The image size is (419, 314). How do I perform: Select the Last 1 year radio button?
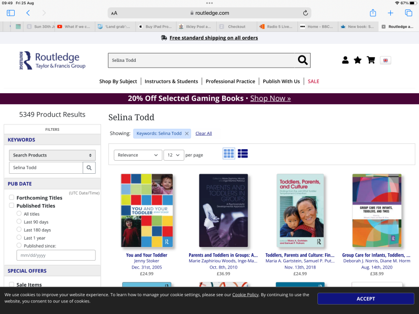point(19,238)
